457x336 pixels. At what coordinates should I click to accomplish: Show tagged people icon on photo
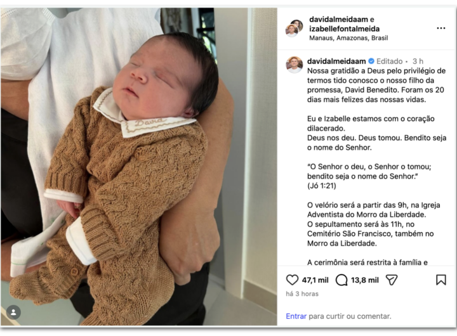coord(13,313)
